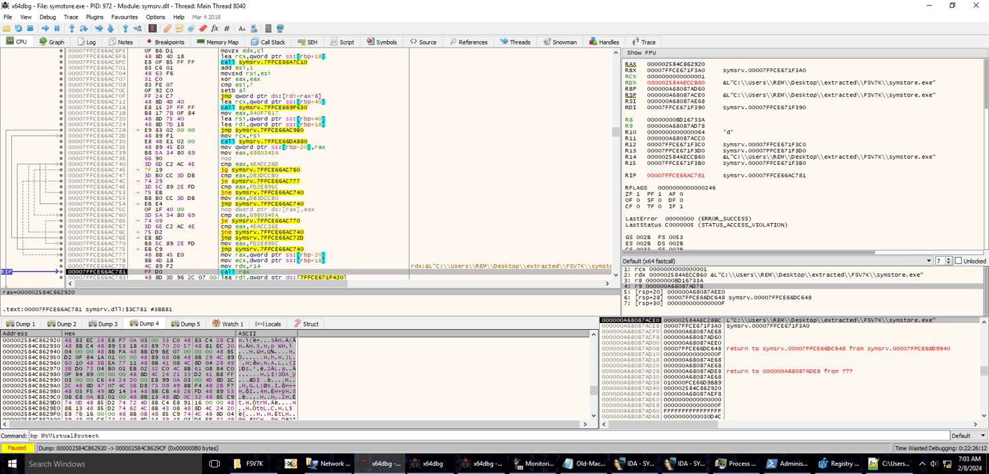Viewport: 989px width, 474px height.
Task: Click the Open file toolbar icon
Action: pos(7,28)
